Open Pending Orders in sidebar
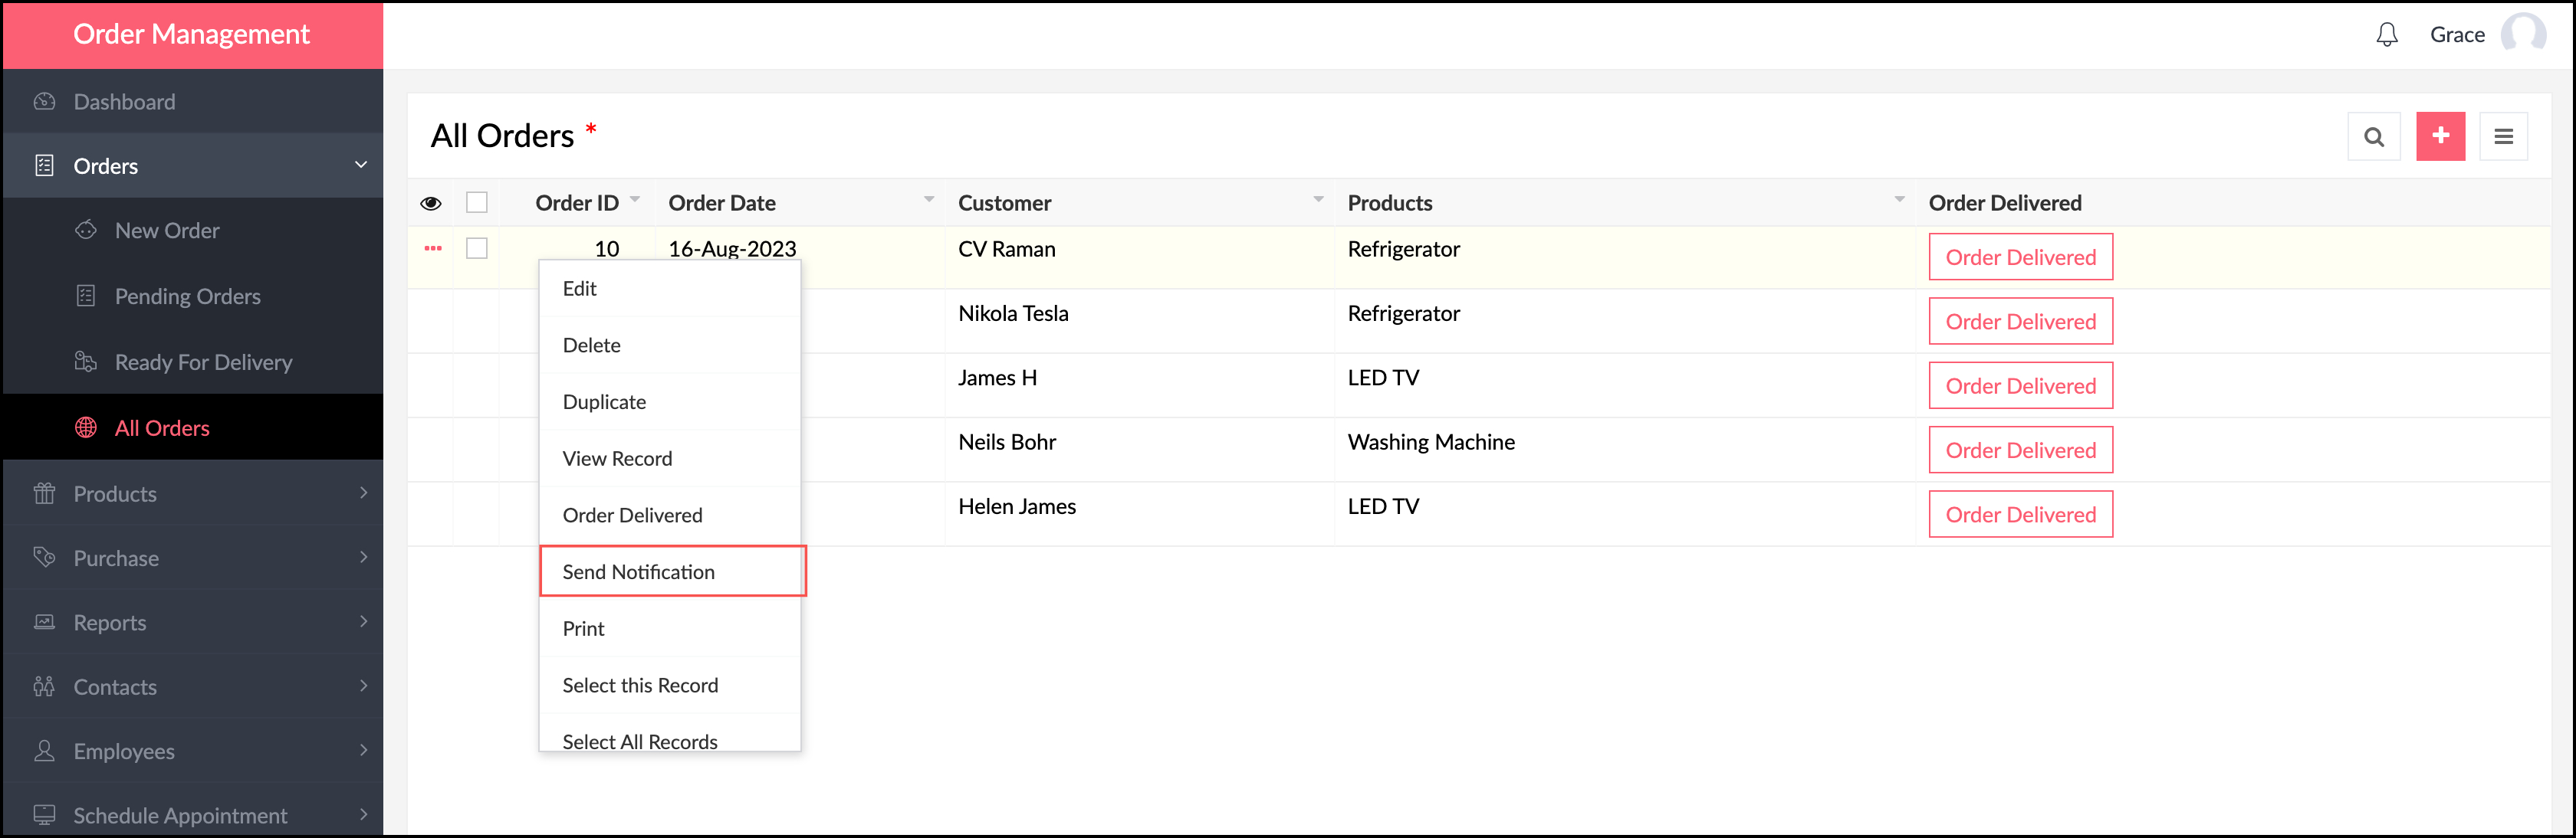 point(187,296)
